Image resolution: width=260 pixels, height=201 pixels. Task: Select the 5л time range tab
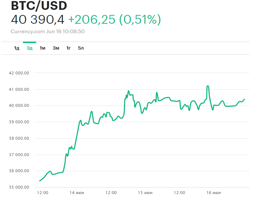click(81, 48)
